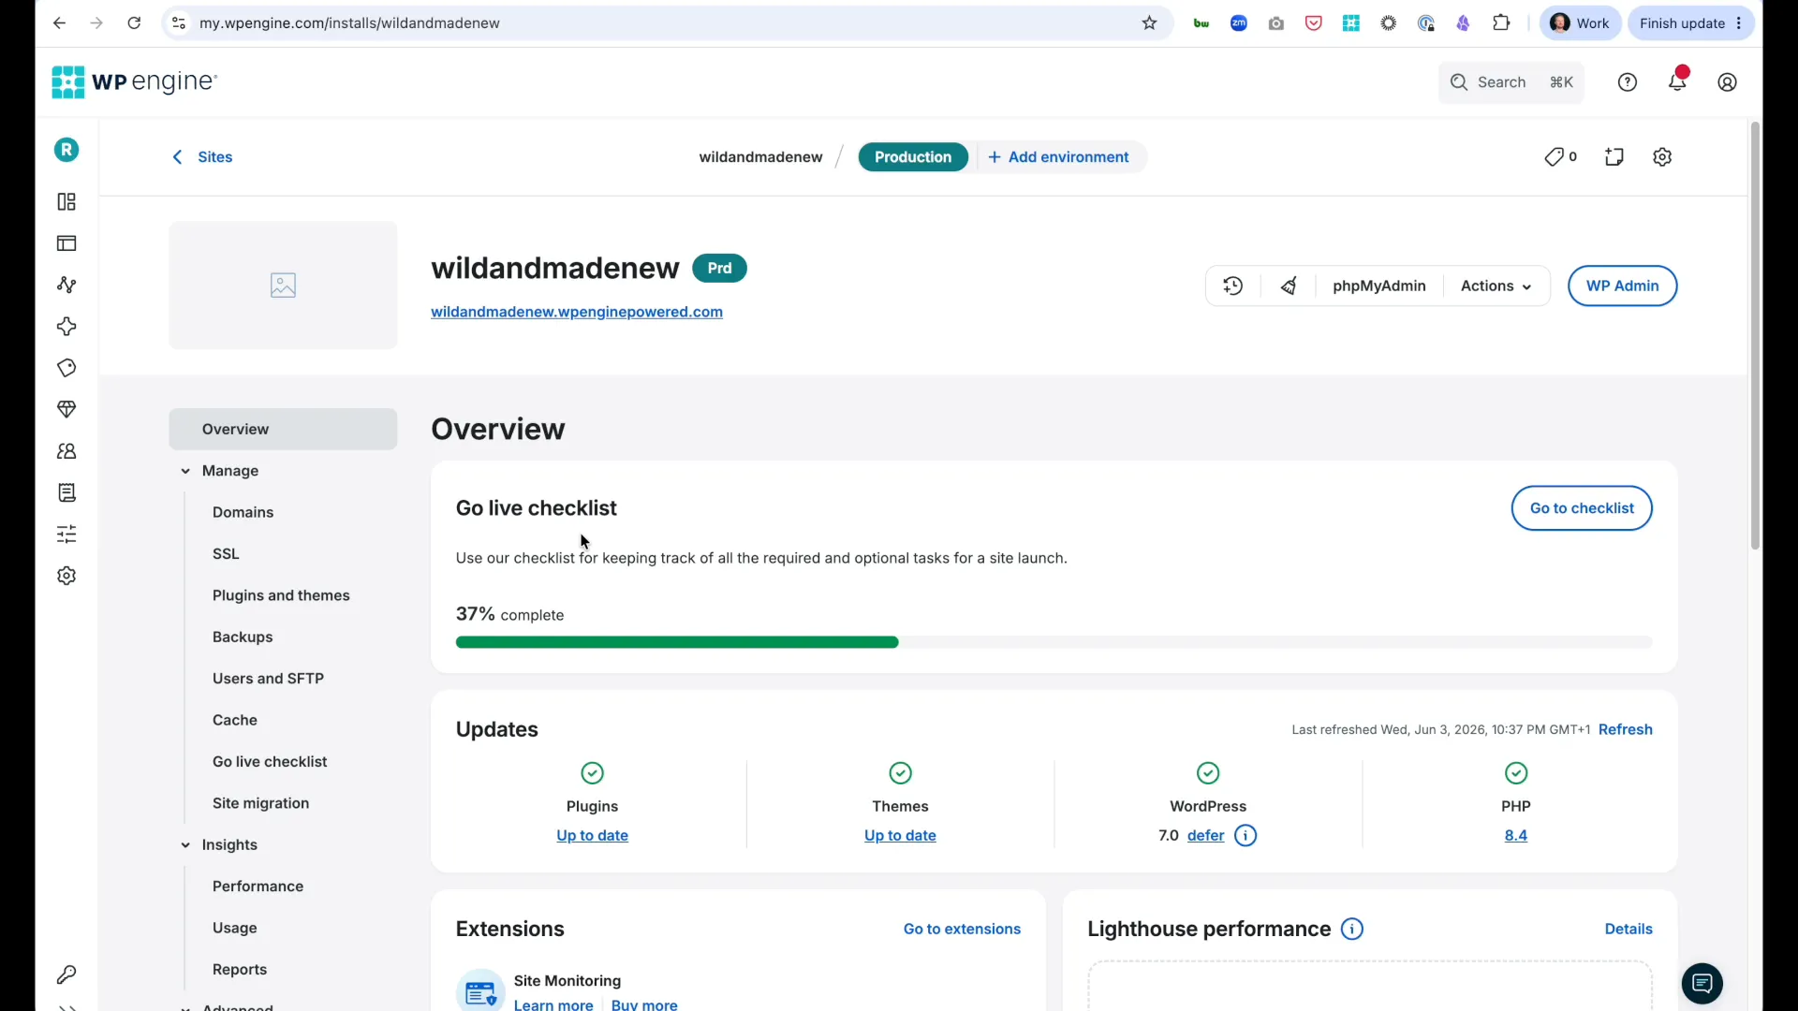Viewport: 1798px width, 1011px height.
Task: Click the WP Engine logo
Action: click(x=134, y=81)
